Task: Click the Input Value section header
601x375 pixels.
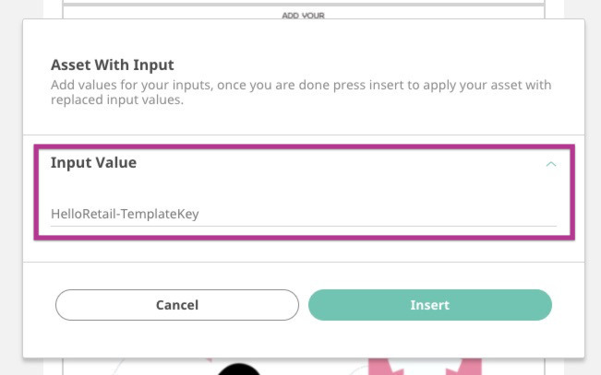Action: (94, 163)
